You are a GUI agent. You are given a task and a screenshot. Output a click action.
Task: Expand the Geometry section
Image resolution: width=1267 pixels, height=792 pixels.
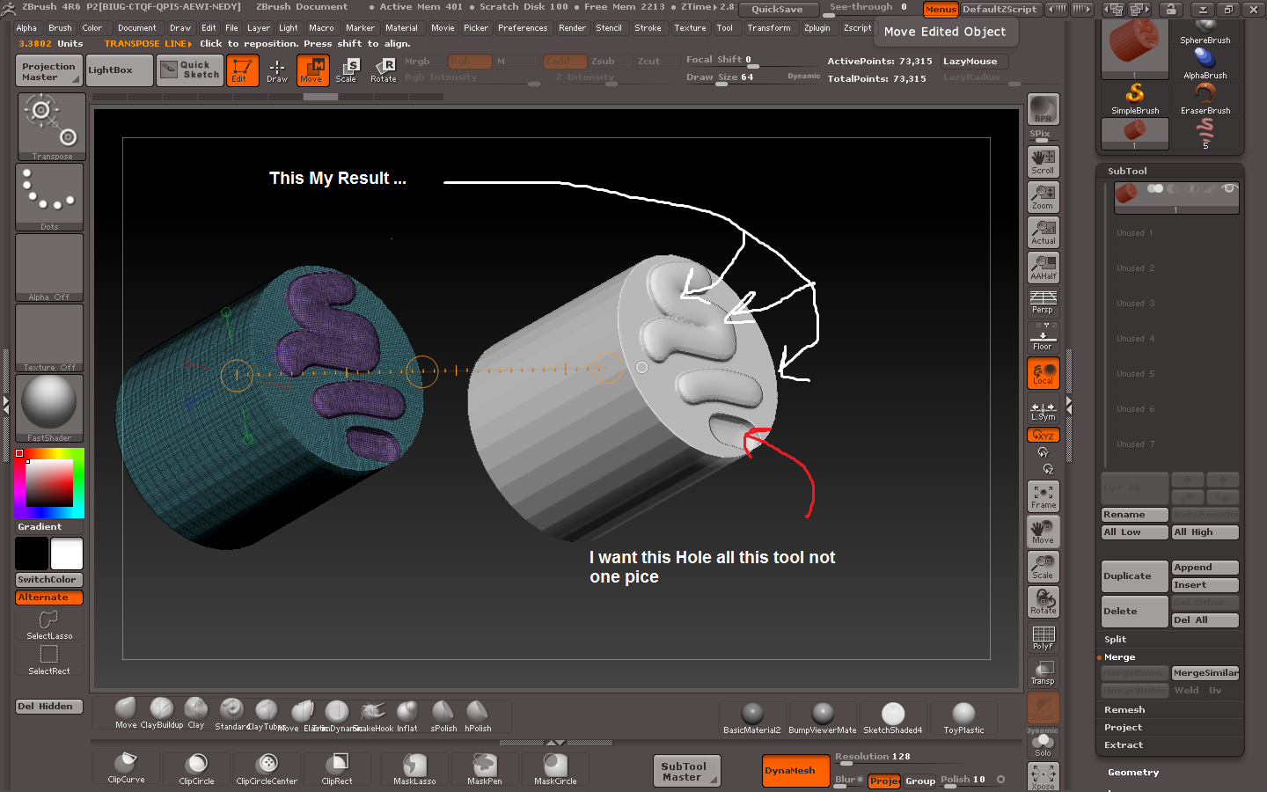point(1132,772)
